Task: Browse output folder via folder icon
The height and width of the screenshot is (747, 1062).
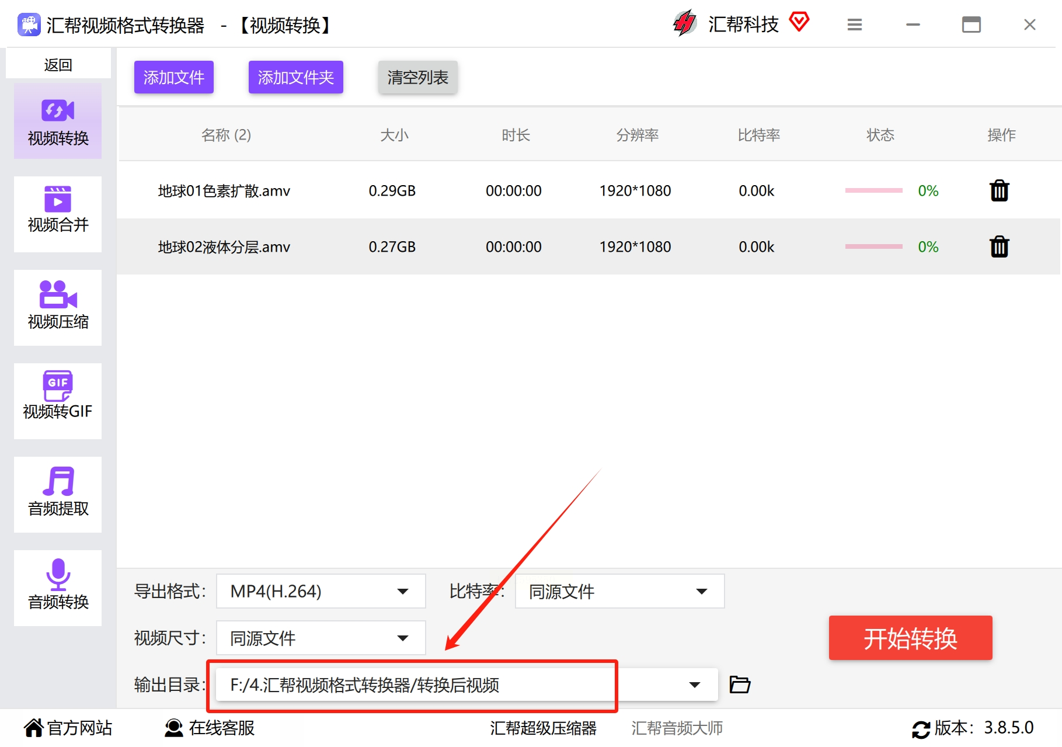Action: pos(740,684)
